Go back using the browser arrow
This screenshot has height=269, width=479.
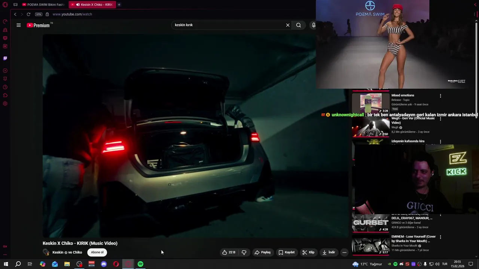coord(15,14)
